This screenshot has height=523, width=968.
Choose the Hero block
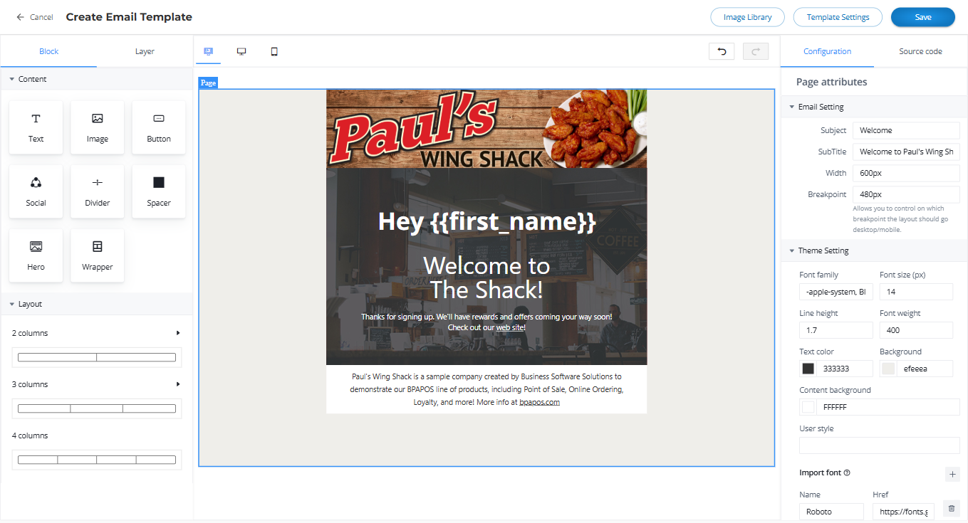pyautogui.click(x=36, y=255)
